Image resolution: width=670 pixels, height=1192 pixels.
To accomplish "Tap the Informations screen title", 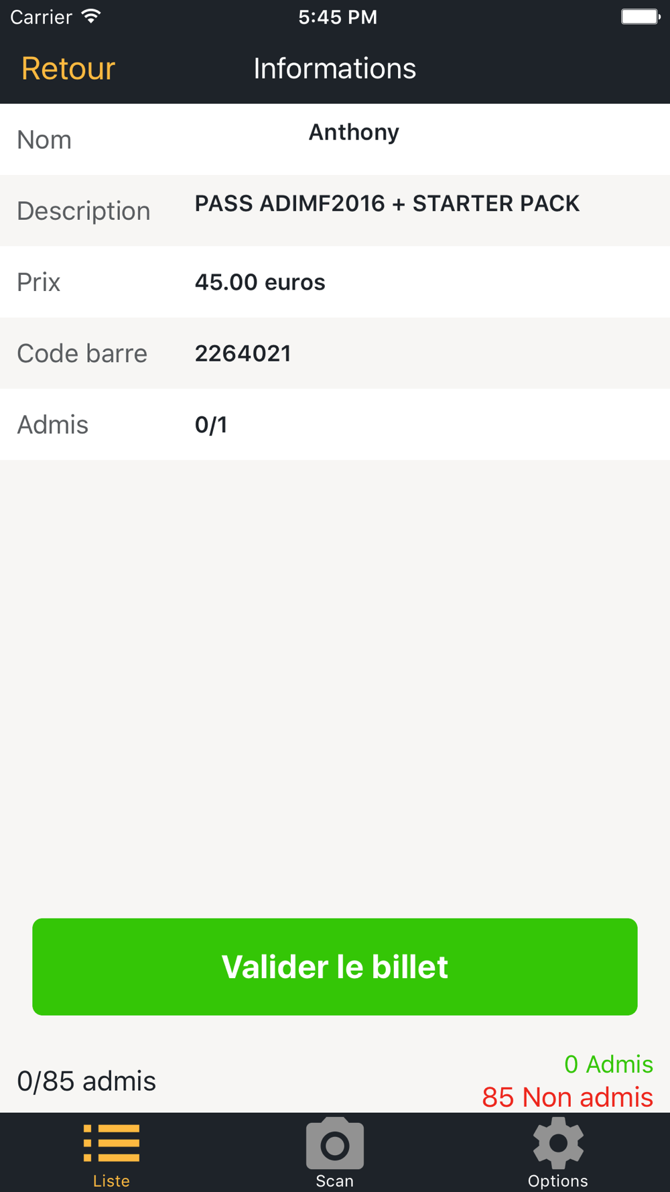I will pyautogui.click(x=334, y=68).
